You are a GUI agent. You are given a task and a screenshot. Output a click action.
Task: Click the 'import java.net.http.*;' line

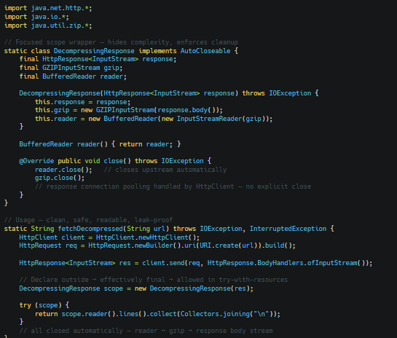48,8
